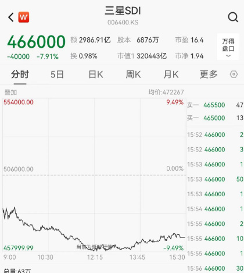Select the 月K chart tab
Screen dimensions: 244x273
171,75
